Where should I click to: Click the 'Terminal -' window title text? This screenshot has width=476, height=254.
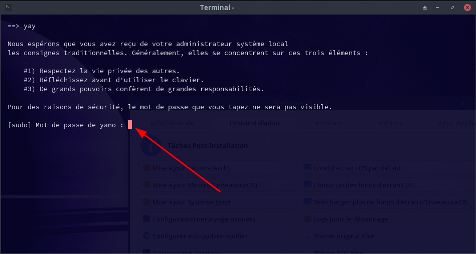pyautogui.click(x=217, y=8)
